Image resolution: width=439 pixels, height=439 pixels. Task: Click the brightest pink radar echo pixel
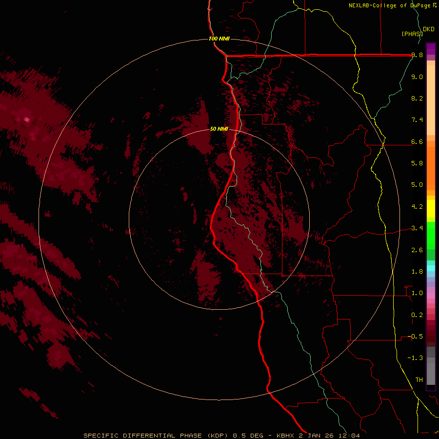27,120
